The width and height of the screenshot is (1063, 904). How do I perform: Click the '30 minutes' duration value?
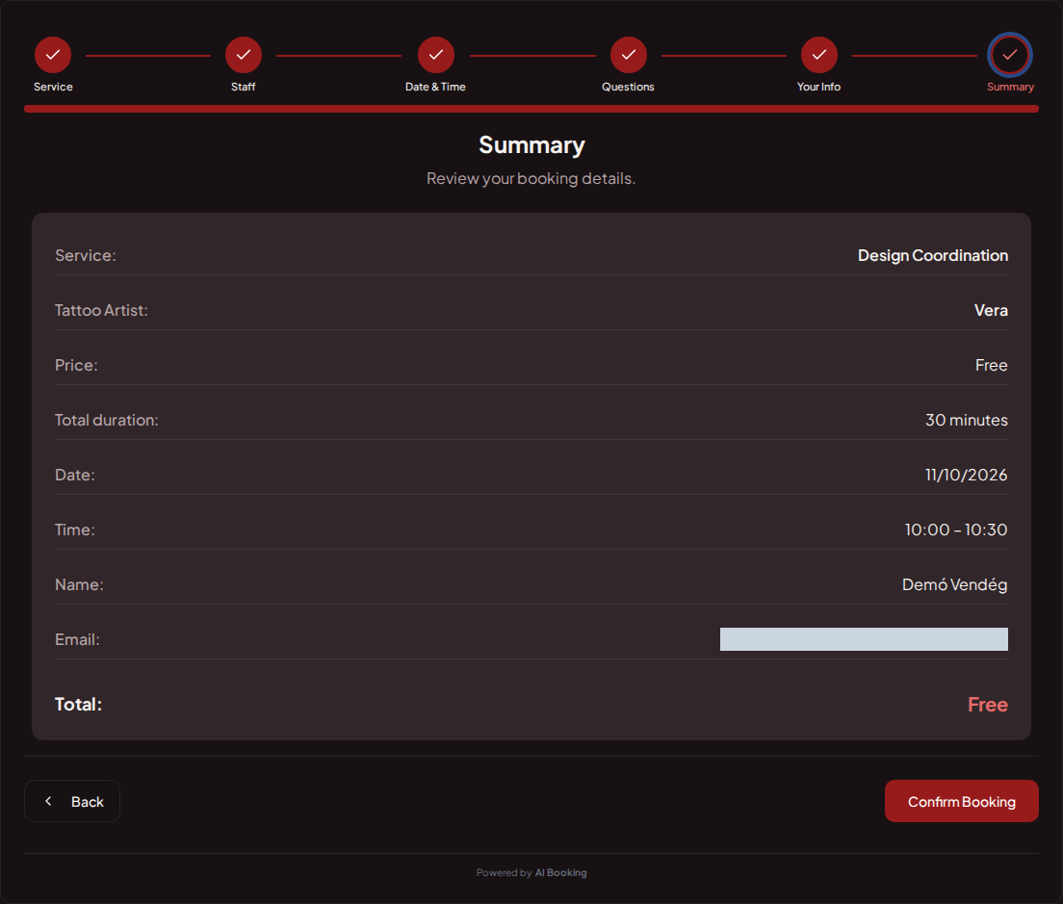[967, 420]
